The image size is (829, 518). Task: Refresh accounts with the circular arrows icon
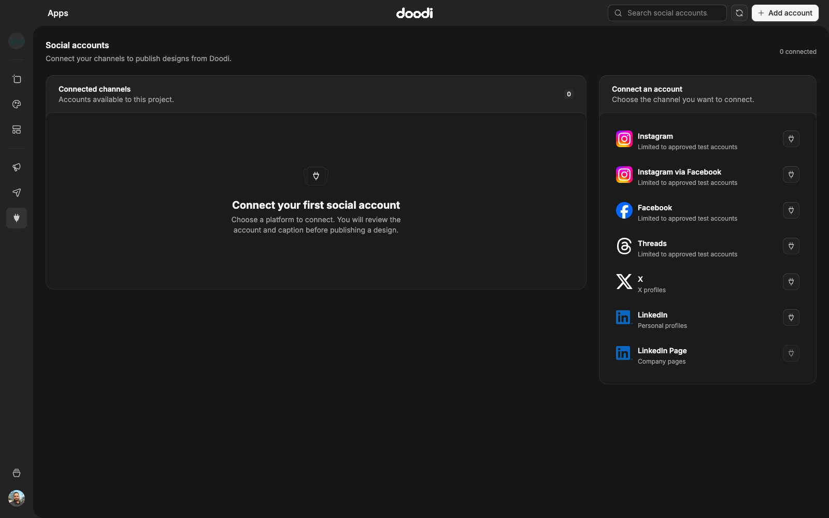739,13
